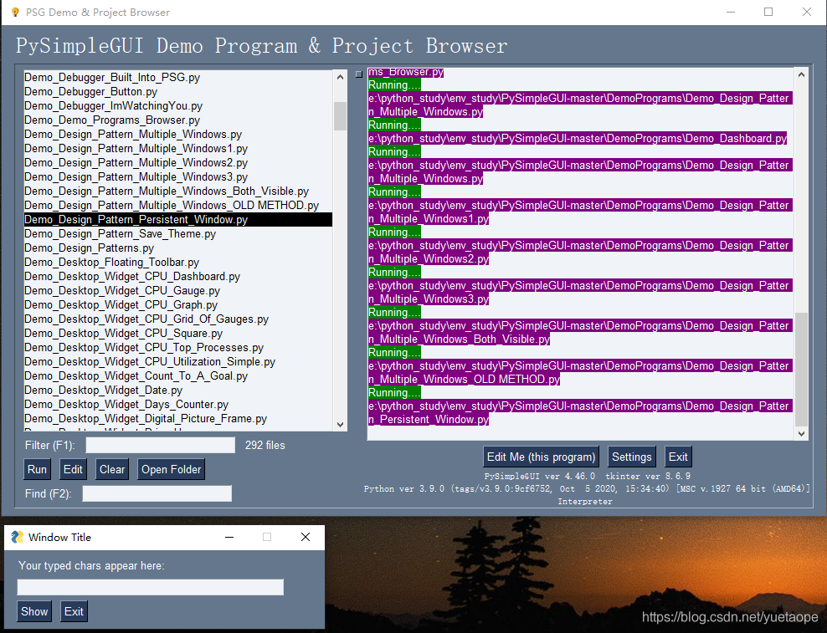Viewport: 827px width, 633px height.
Task: Select Demo_Desktop_Widget_CPU_Graph.py
Action: pos(178,305)
